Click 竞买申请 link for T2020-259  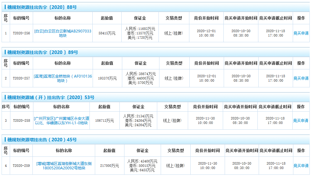301,166
